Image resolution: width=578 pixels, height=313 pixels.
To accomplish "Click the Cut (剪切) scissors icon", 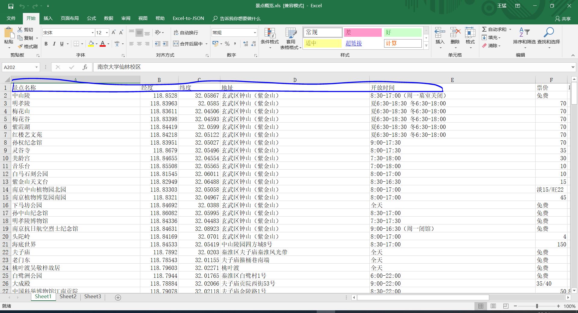I will 20,30.
